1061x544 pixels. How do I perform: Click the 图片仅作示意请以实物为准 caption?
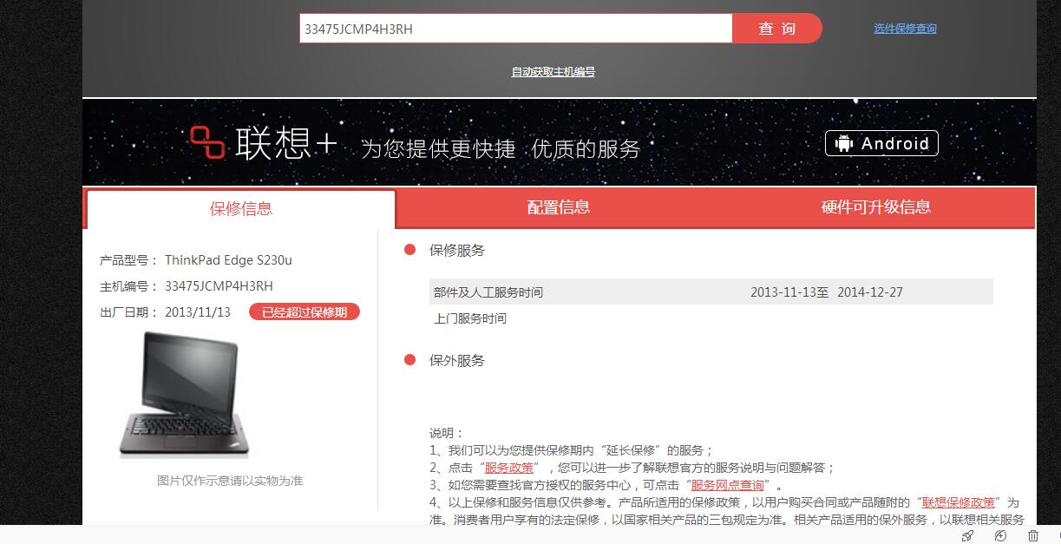(230, 481)
